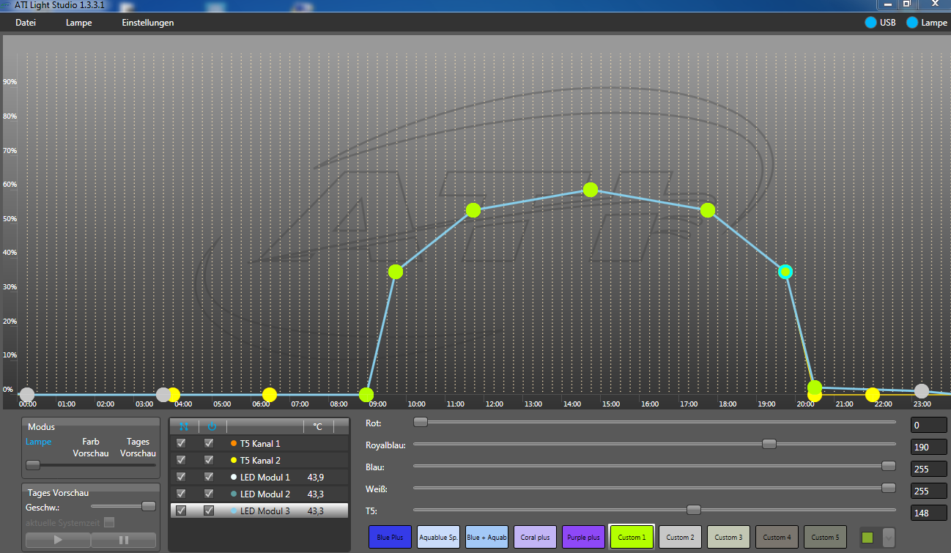Click the power icon column header
This screenshot has width=951, height=553.
(212, 426)
